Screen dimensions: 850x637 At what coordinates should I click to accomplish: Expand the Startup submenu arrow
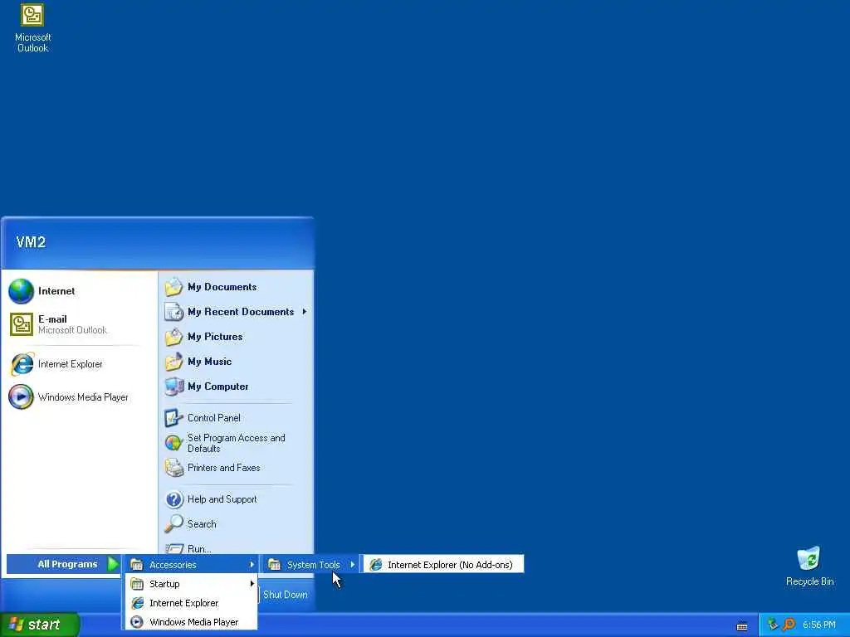pos(252,584)
